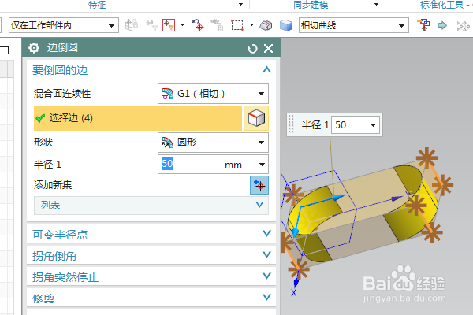Click the 选择边 (4) selection row
Viewport: 473px width, 315px height.
[138, 118]
